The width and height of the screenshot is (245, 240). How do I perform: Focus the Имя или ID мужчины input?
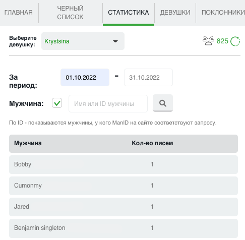pos(108,104)
